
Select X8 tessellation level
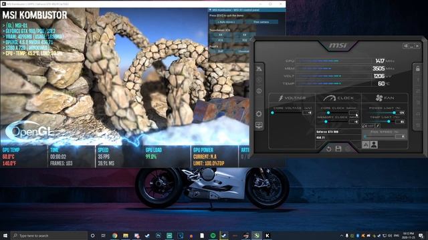click(x=244, y=35)
